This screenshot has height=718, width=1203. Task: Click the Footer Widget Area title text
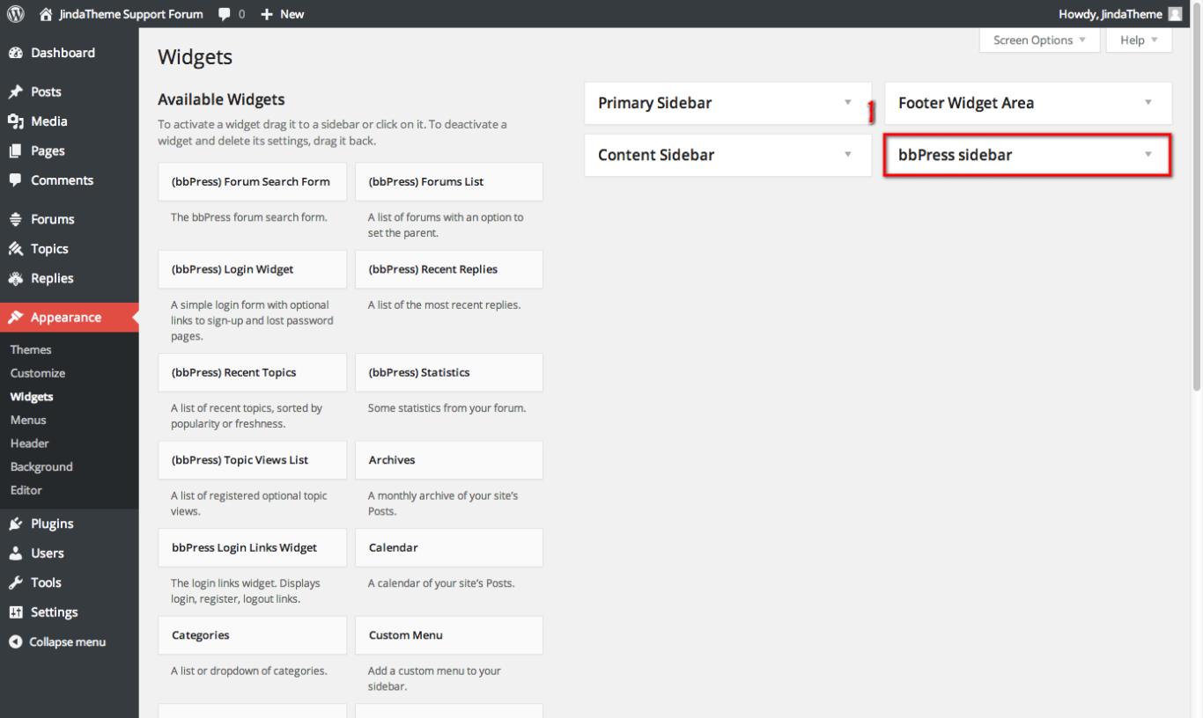point(966,103)
